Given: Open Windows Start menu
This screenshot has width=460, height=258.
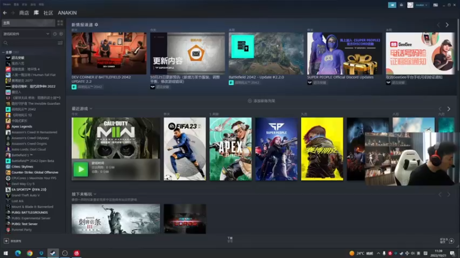Looking at the screenshot, I should (x=6, y=253).
